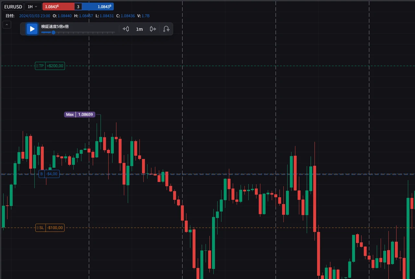Open the 1H timeframe dropdown
The height and width of the screenshot is (279, 415).
[x=33, y=6]
